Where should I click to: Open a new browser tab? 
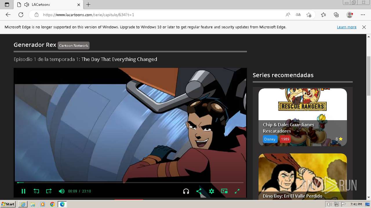(88, 5)
